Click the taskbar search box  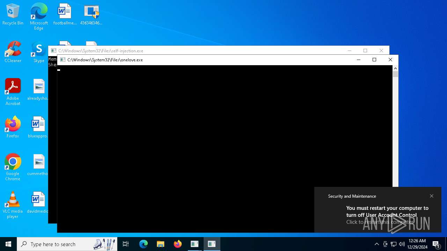67,244
